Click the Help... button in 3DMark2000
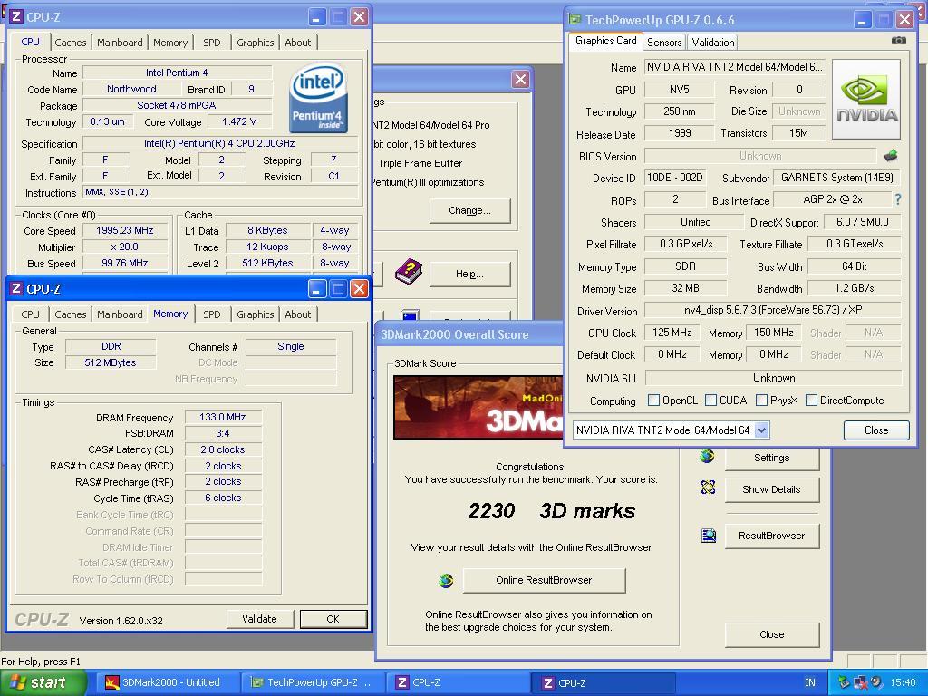 coord(470,274)
